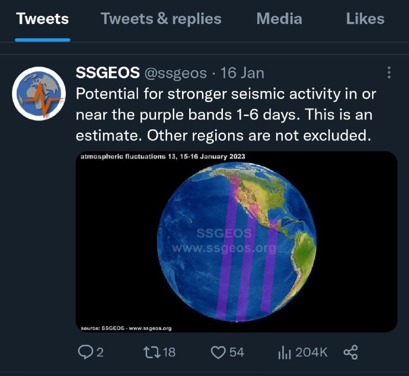The height and width of the screenshot is (376, 409).
Task: Click the 204K views count
Action: pos(311,353)
